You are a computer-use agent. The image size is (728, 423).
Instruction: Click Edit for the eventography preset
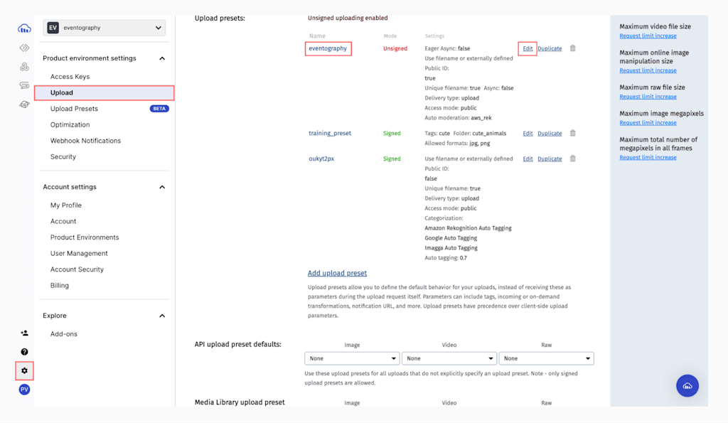[528, 48]
